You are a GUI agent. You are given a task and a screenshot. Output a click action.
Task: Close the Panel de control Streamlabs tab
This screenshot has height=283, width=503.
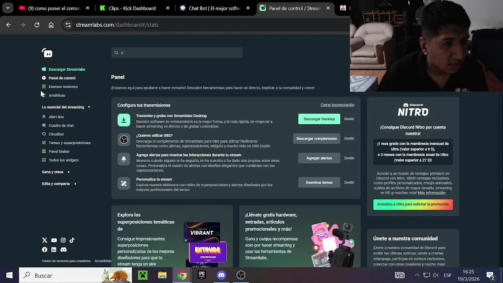328,8
